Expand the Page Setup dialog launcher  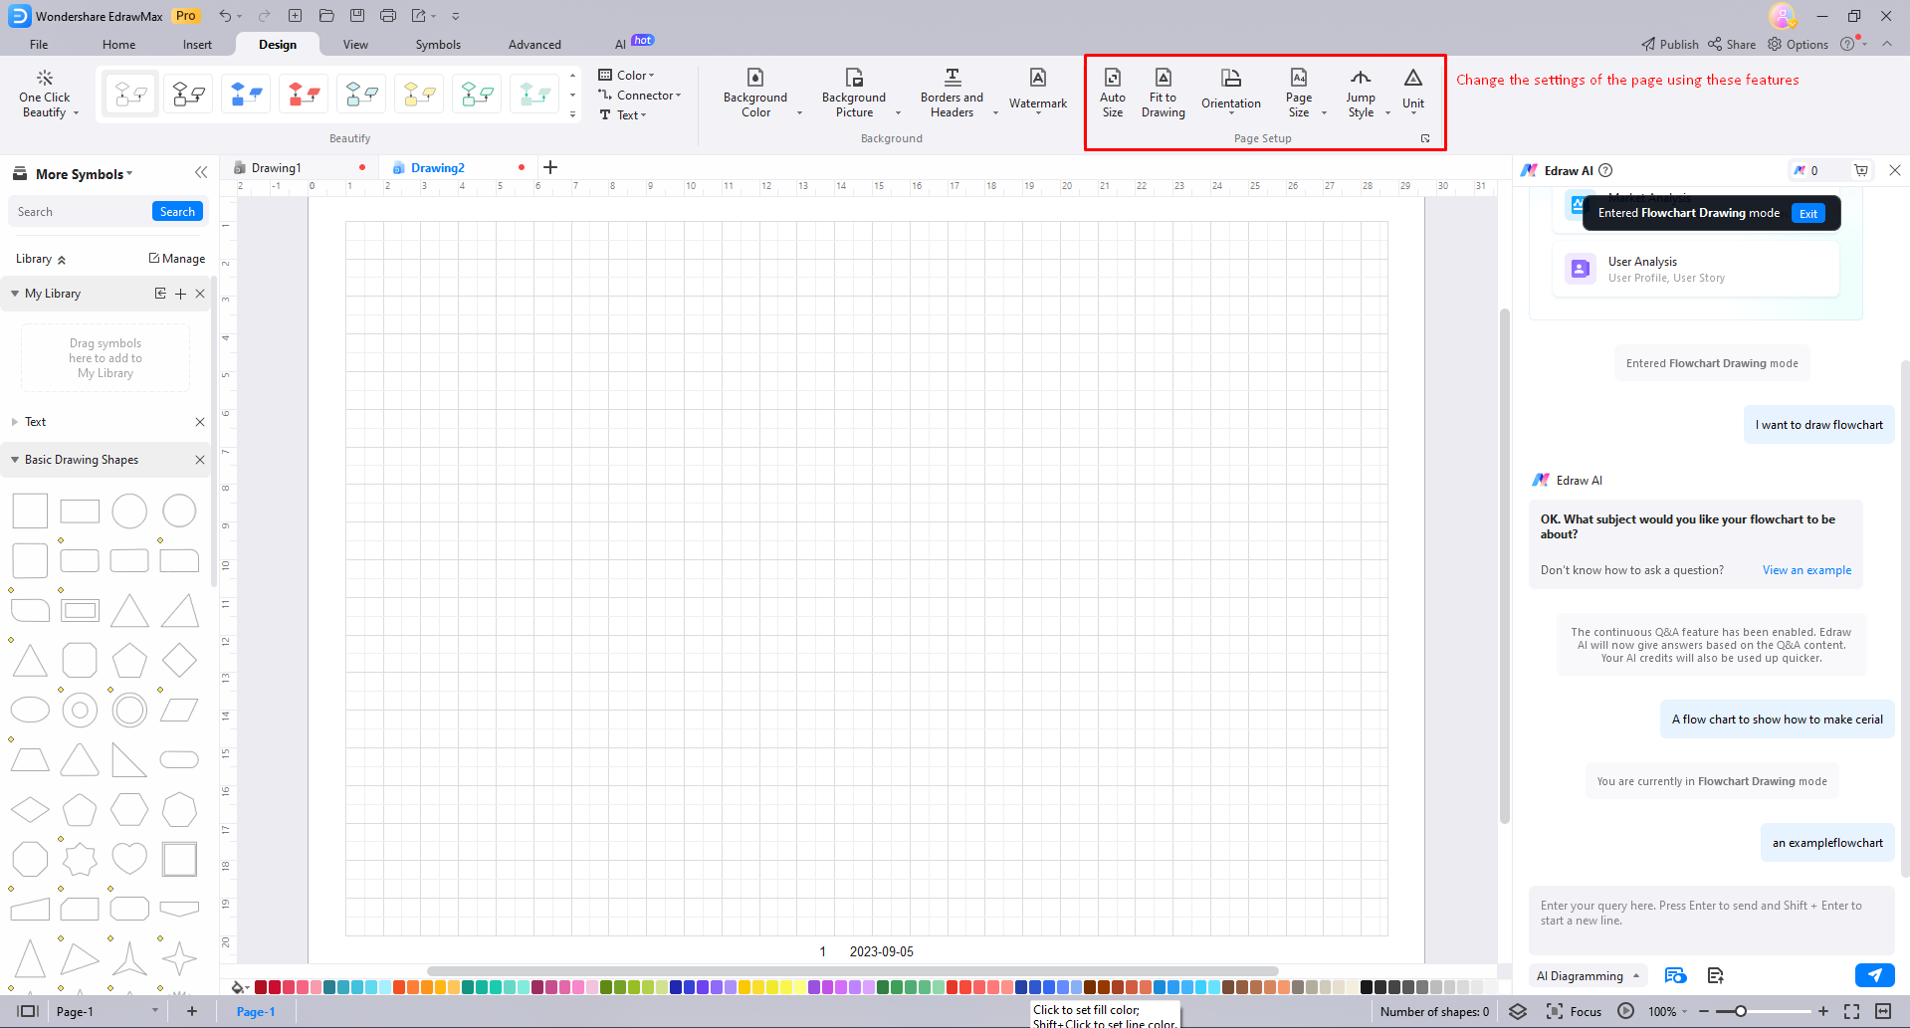click(1425, 138)
